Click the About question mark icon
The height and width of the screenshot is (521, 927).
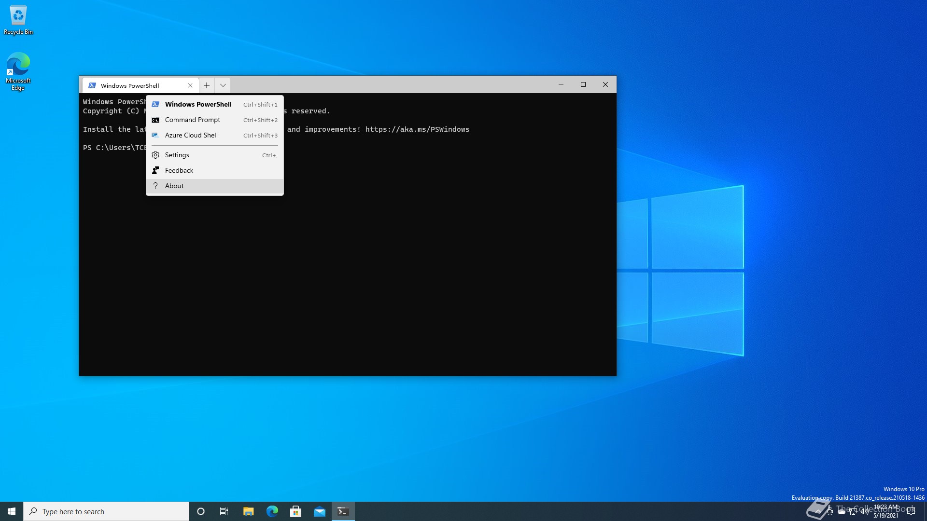[x=155, y=186]
